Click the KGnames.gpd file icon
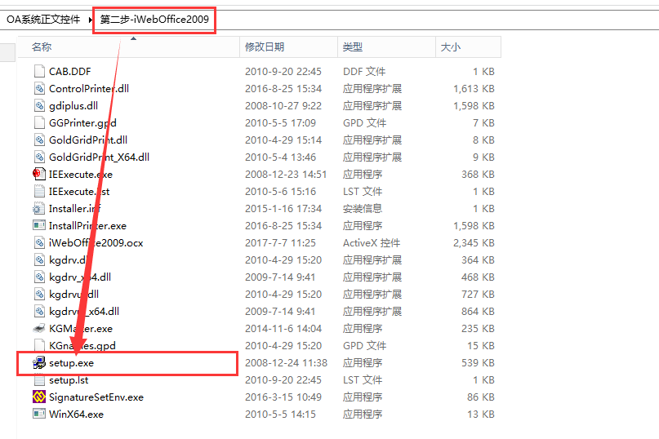This screenshot has height=439, width=659. point(39,345)
